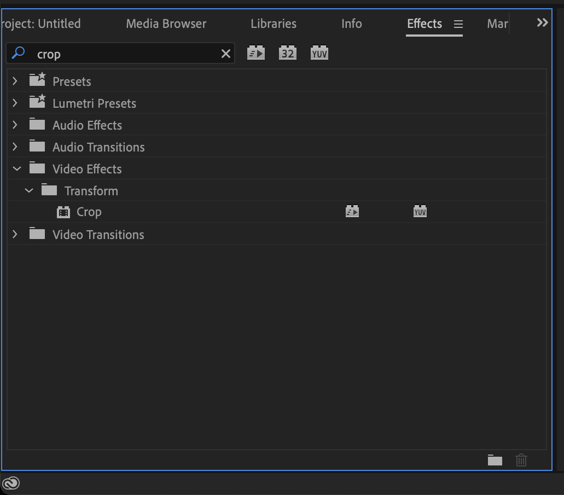This screenshot has height=495, width=564.
Task: Focus the effects search field
Action: 120,54
